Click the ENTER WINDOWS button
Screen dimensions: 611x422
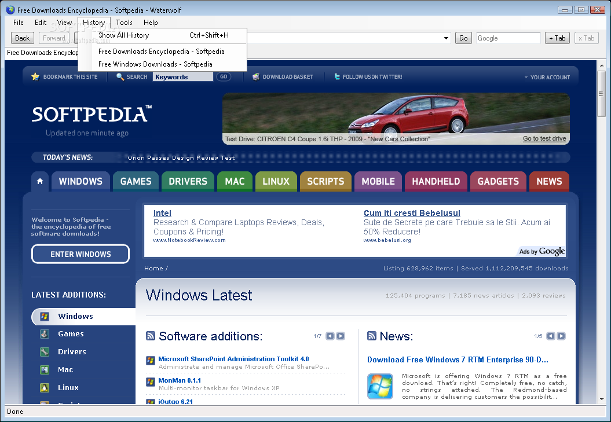[81, 254]
